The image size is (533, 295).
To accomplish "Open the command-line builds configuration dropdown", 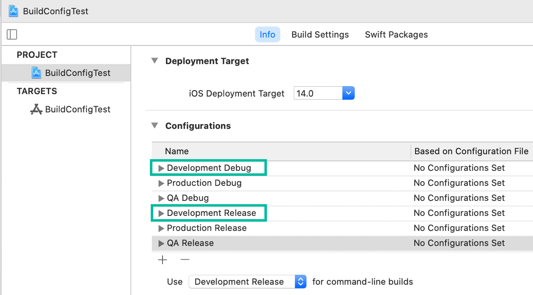I will [x=300, y=282].
